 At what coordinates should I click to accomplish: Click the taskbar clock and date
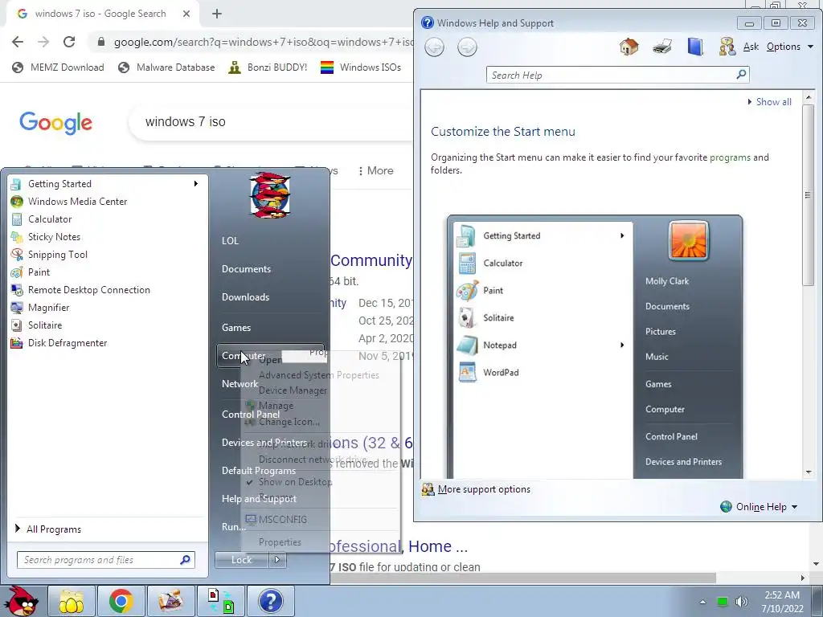782,602
